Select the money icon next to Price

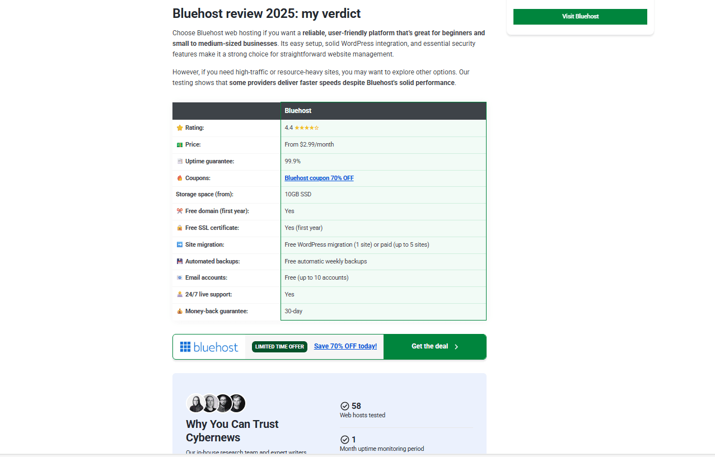coord(179,144)
